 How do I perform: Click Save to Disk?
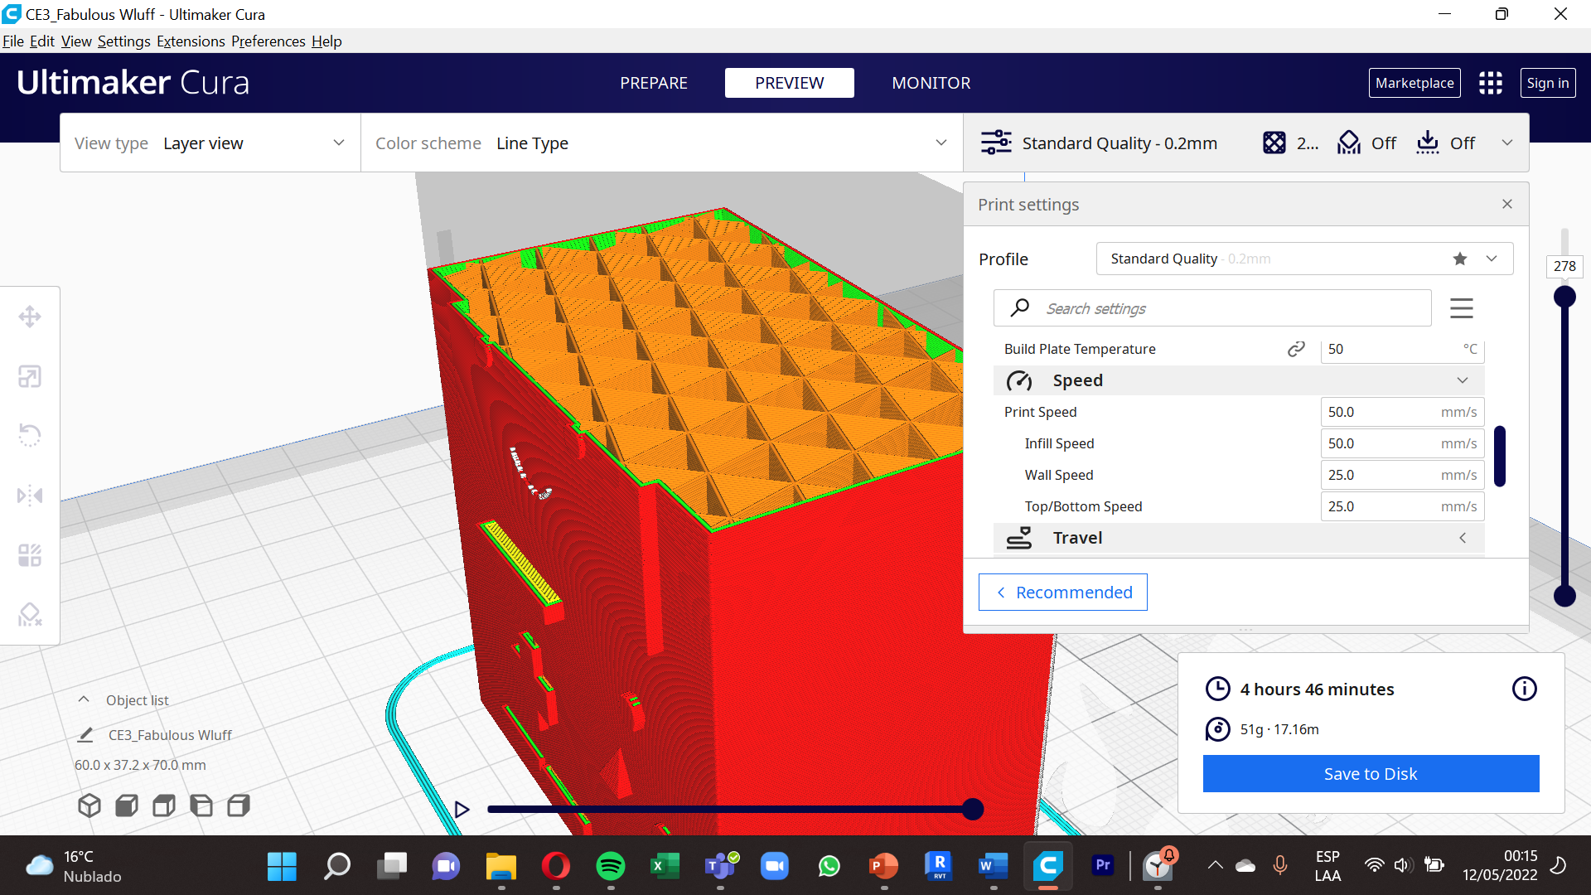[x=1371, y=773]
